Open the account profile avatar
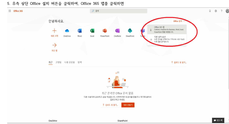The image size is (229, 124). pyautogui.click(x=227, y=11)
